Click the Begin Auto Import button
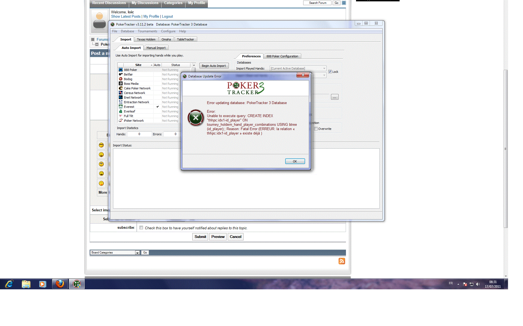The height and width of the screenshot is (326, 523). pyautogui.click(x=214, y=66)
